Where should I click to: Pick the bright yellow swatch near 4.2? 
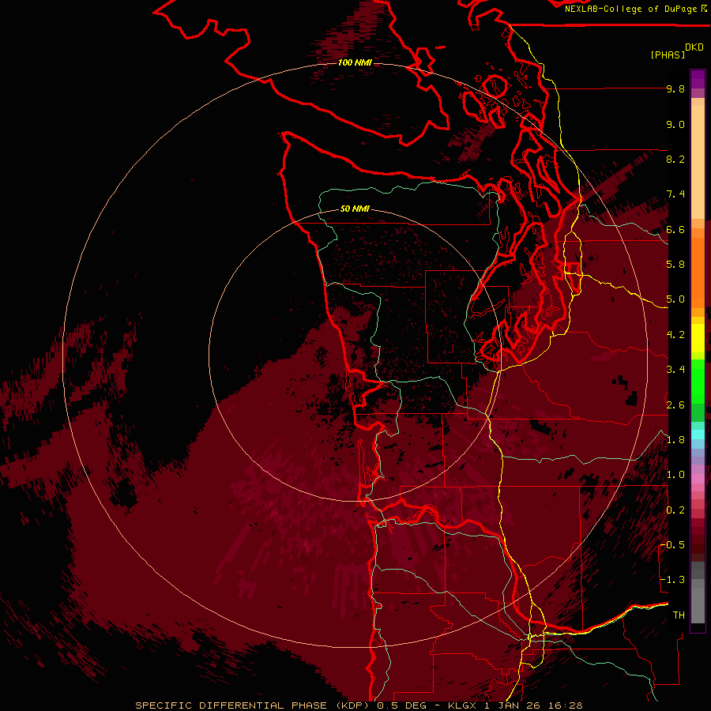[x=698, y=338]
